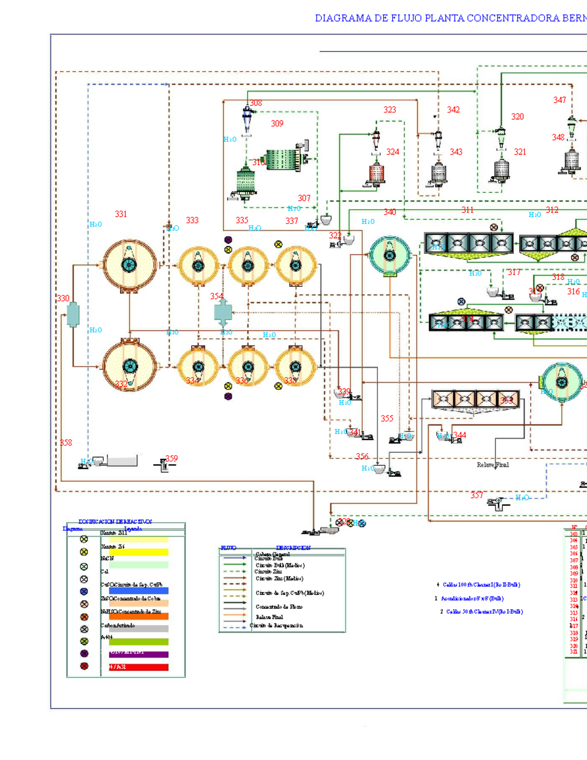Image resolution: width=587 pixels, height=760 pixels.
Task: Click the Cal symbol in the legend
Action: click(84, 579)
